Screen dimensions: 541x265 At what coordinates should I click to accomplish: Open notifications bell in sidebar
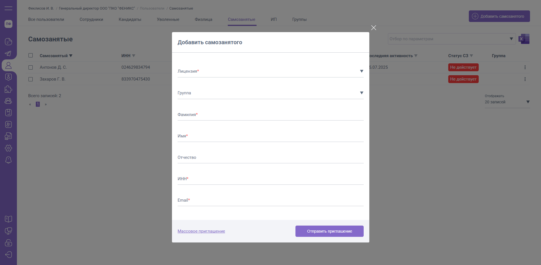tap(8, 160)
